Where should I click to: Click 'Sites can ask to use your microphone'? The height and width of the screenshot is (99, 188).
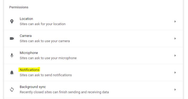pyautogui.click(x=48, y=58)
